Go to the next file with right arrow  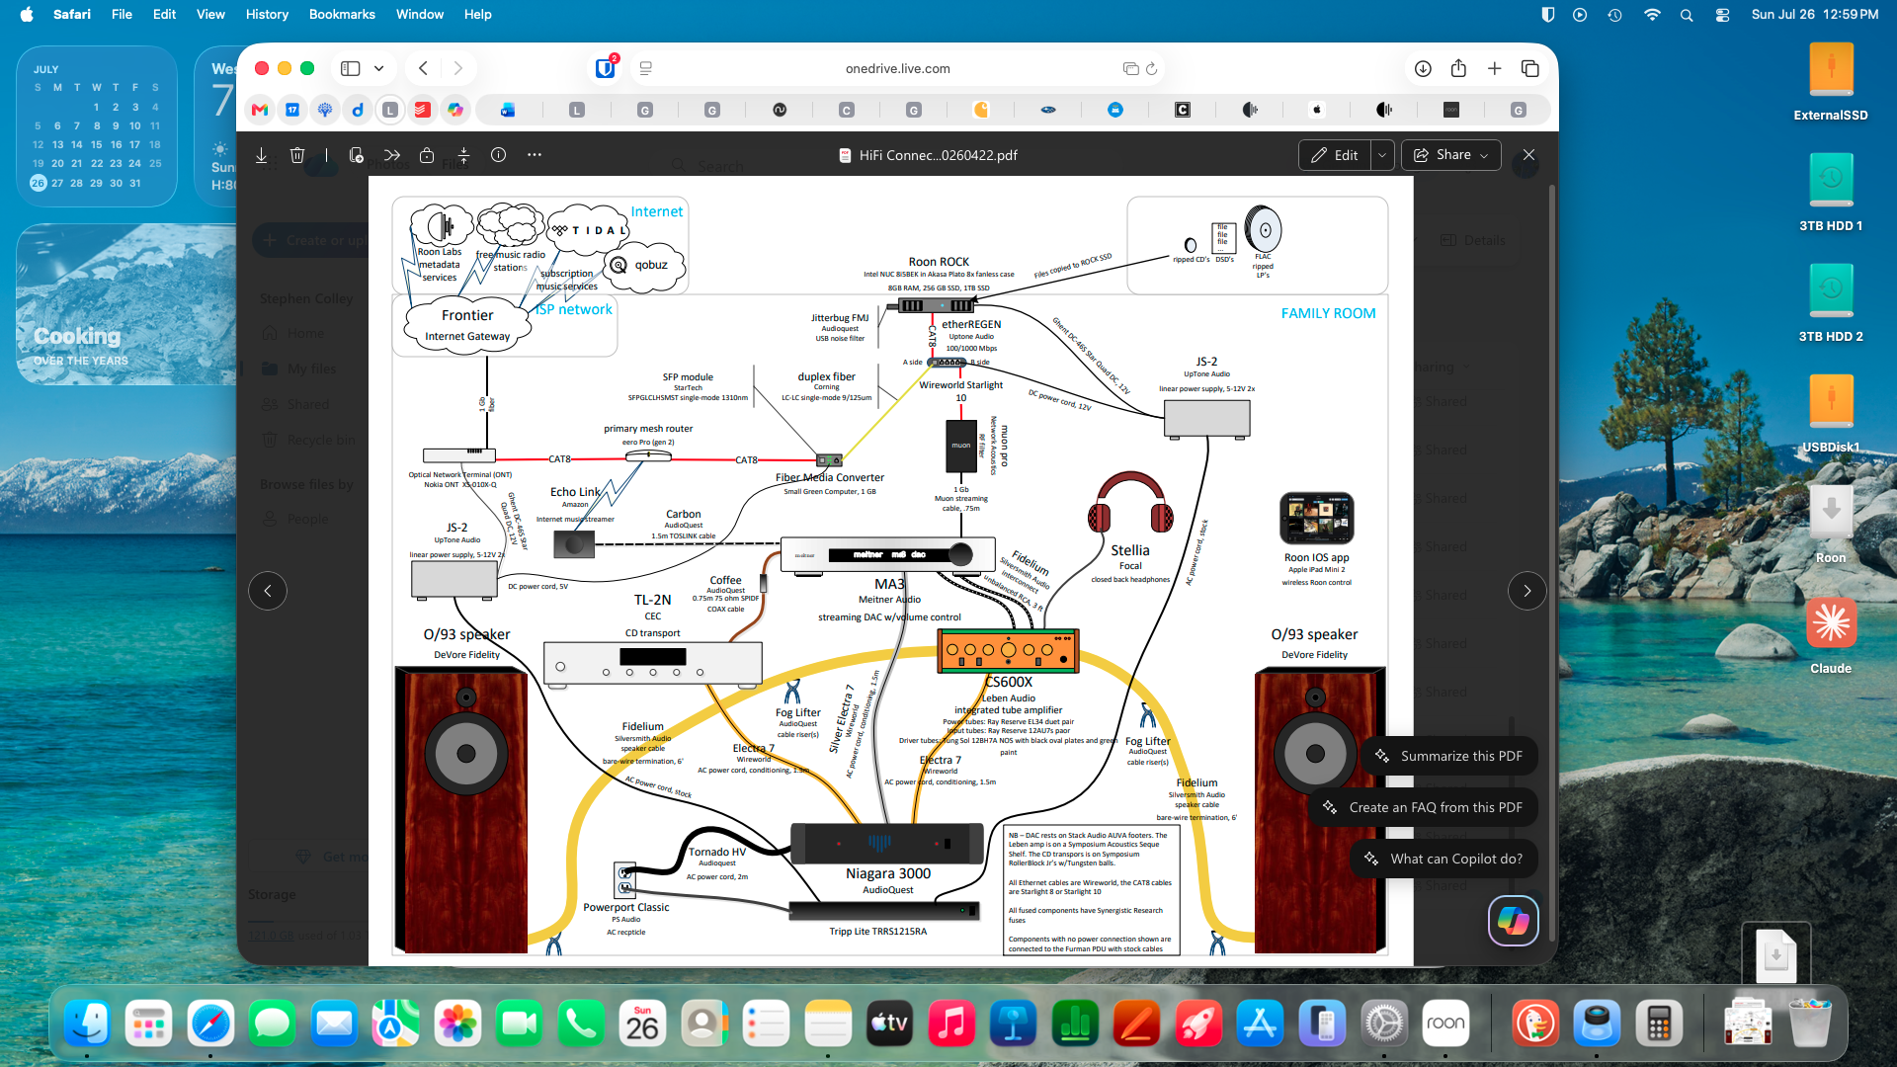(1526, 591)
